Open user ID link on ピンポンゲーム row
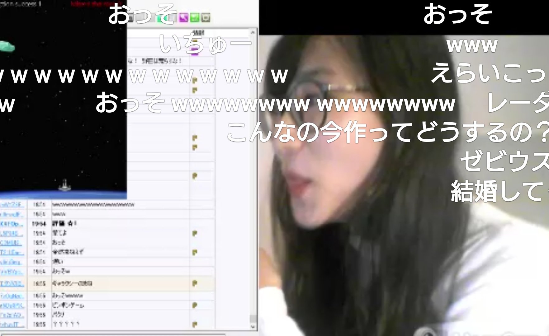549x336 pixels. tap(12, 305)
